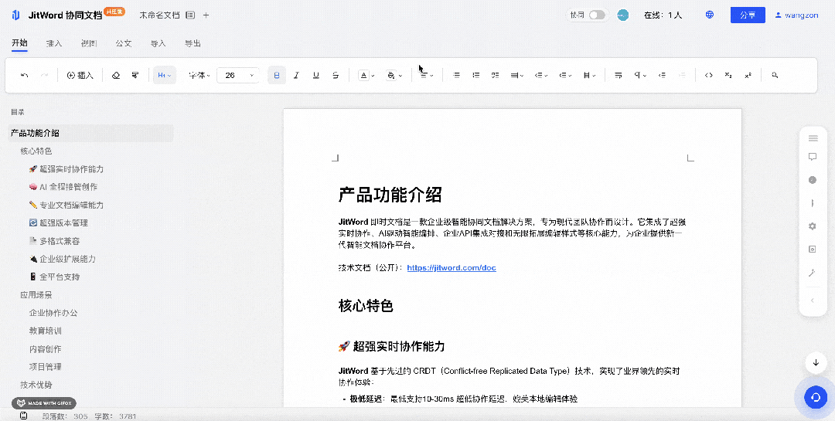The image size is (835, 421).
Task: Open the font size 26 dropdown
Action: (x=239, y=76)
